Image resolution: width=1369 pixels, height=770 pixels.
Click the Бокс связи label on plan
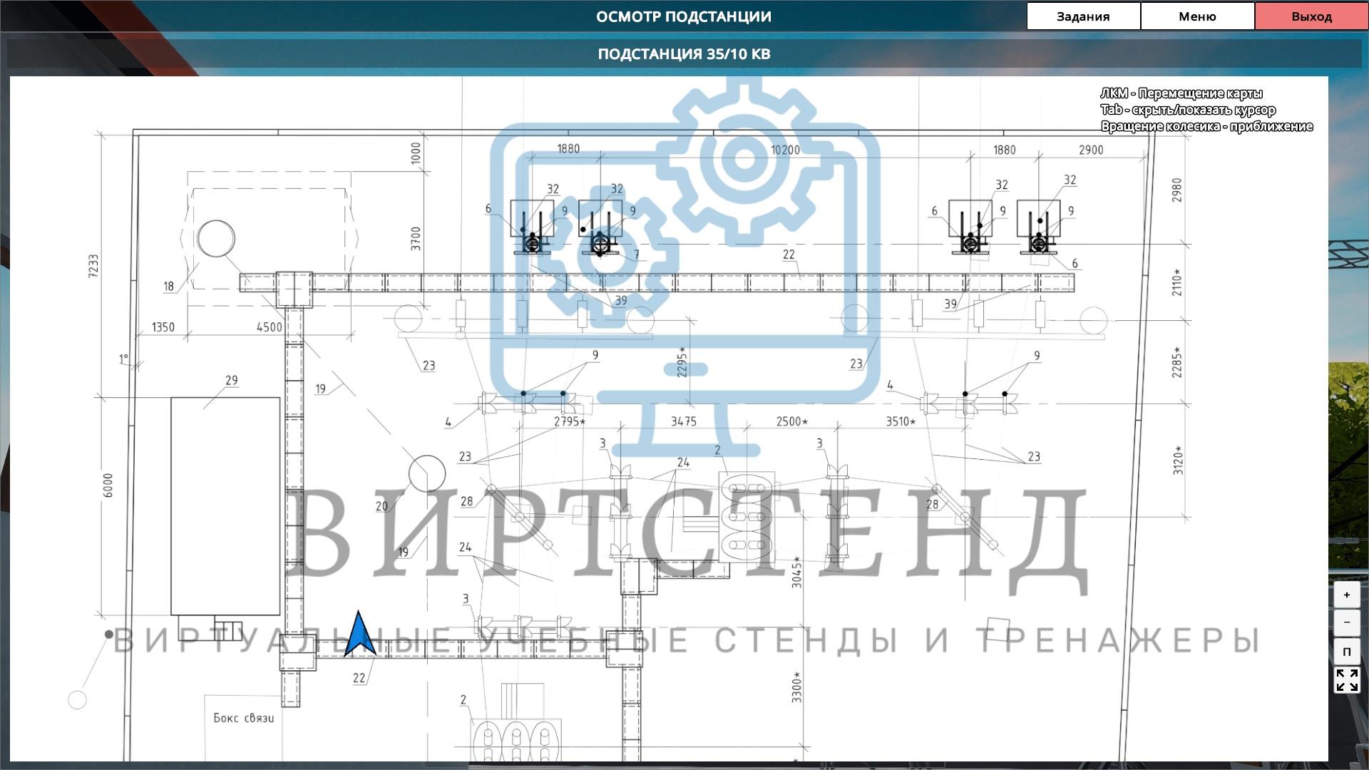coord(243,718)
